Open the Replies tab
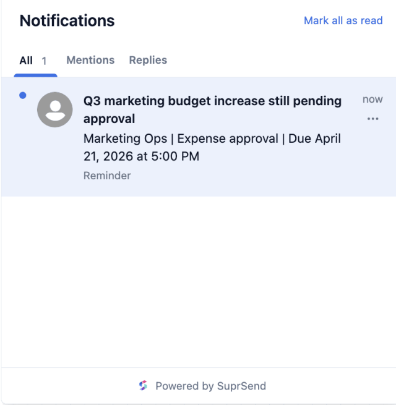 tap(148, 60)
